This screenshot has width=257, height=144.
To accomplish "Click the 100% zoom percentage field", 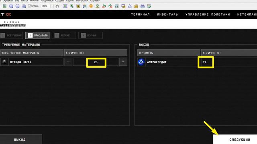I will pos(45,6).
